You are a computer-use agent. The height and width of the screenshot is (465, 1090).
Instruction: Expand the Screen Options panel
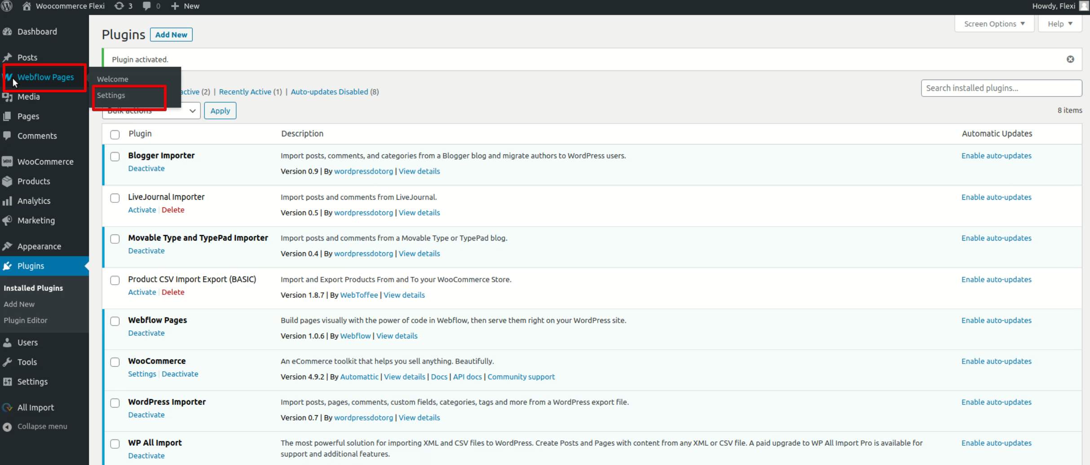coord(994,24)
